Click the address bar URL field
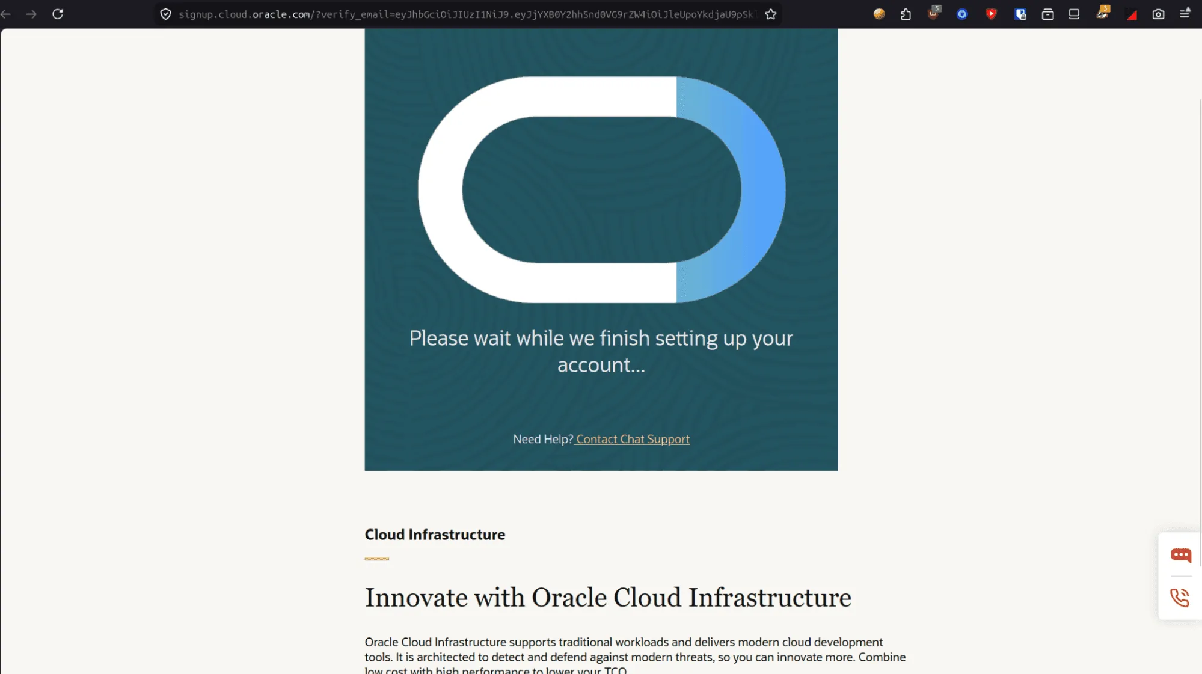This screenshot has height=674, width=1202. 467,14
